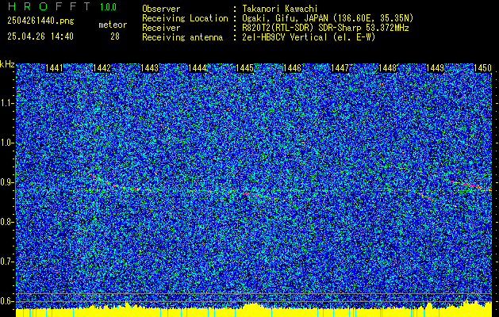Click the Receiver label
Screen dimensions: 499x317
click(161, 28)
